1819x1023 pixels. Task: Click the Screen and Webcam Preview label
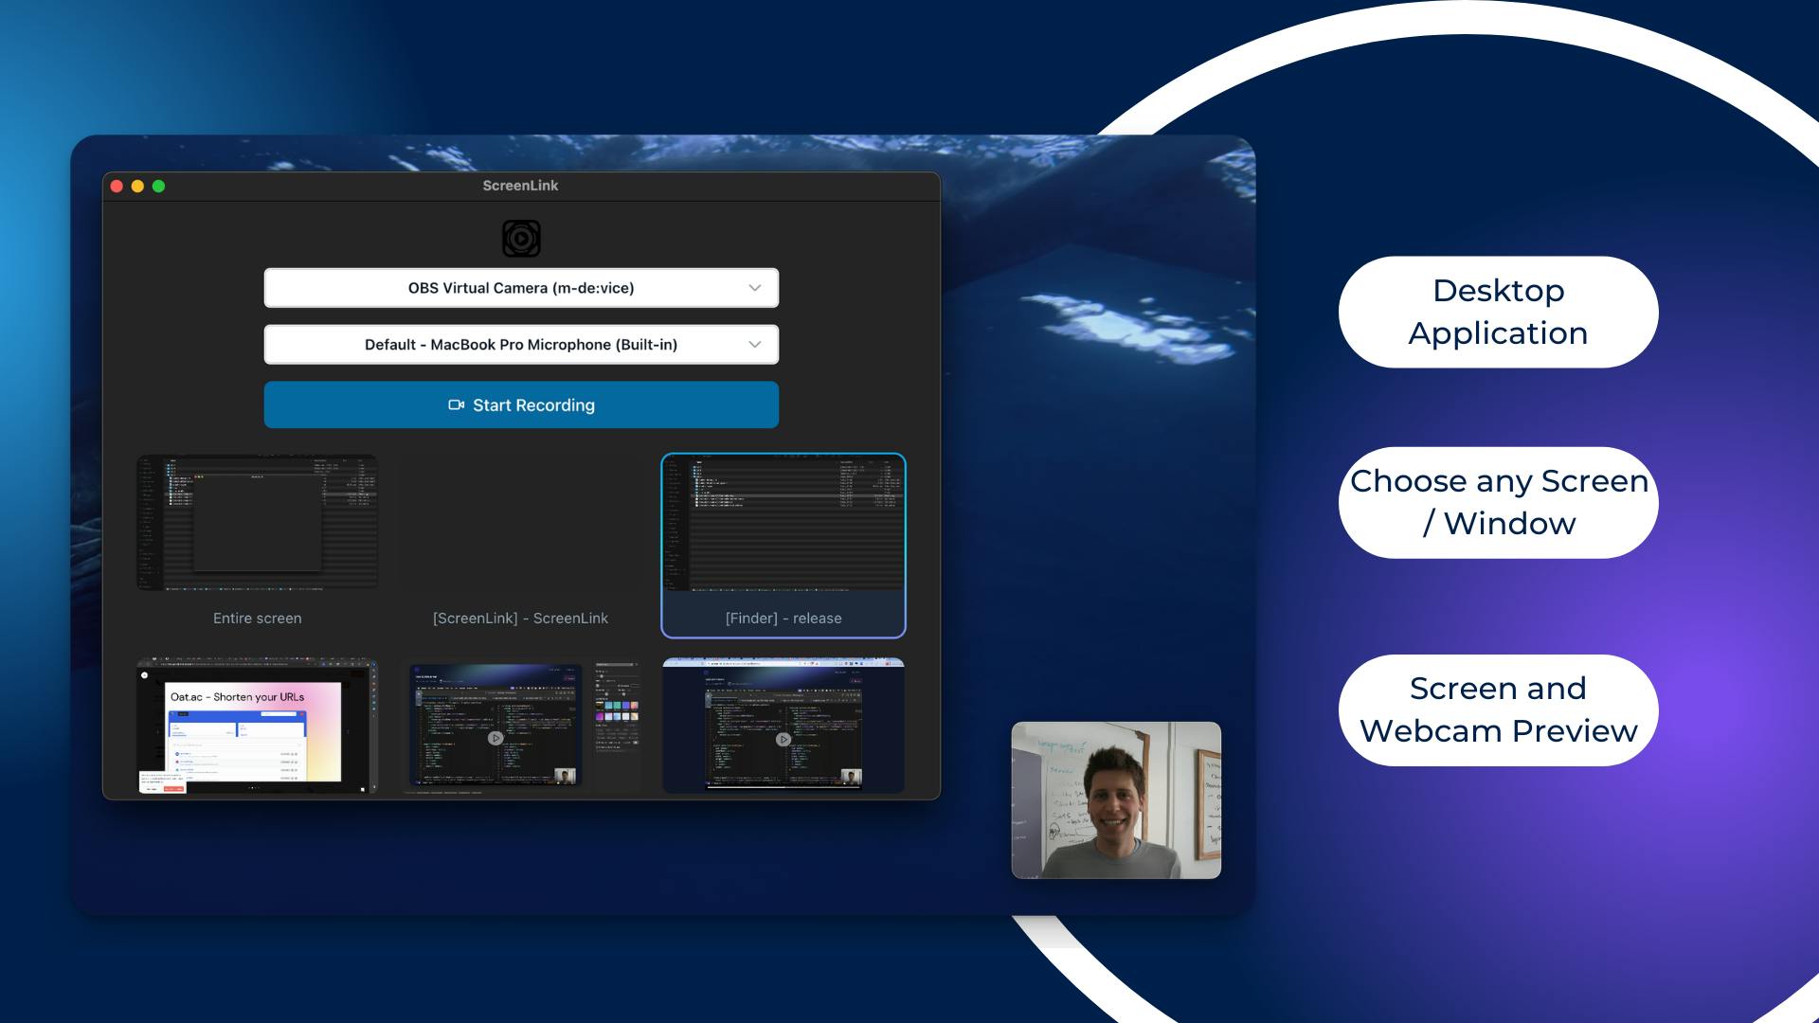tap(1498, 709)
